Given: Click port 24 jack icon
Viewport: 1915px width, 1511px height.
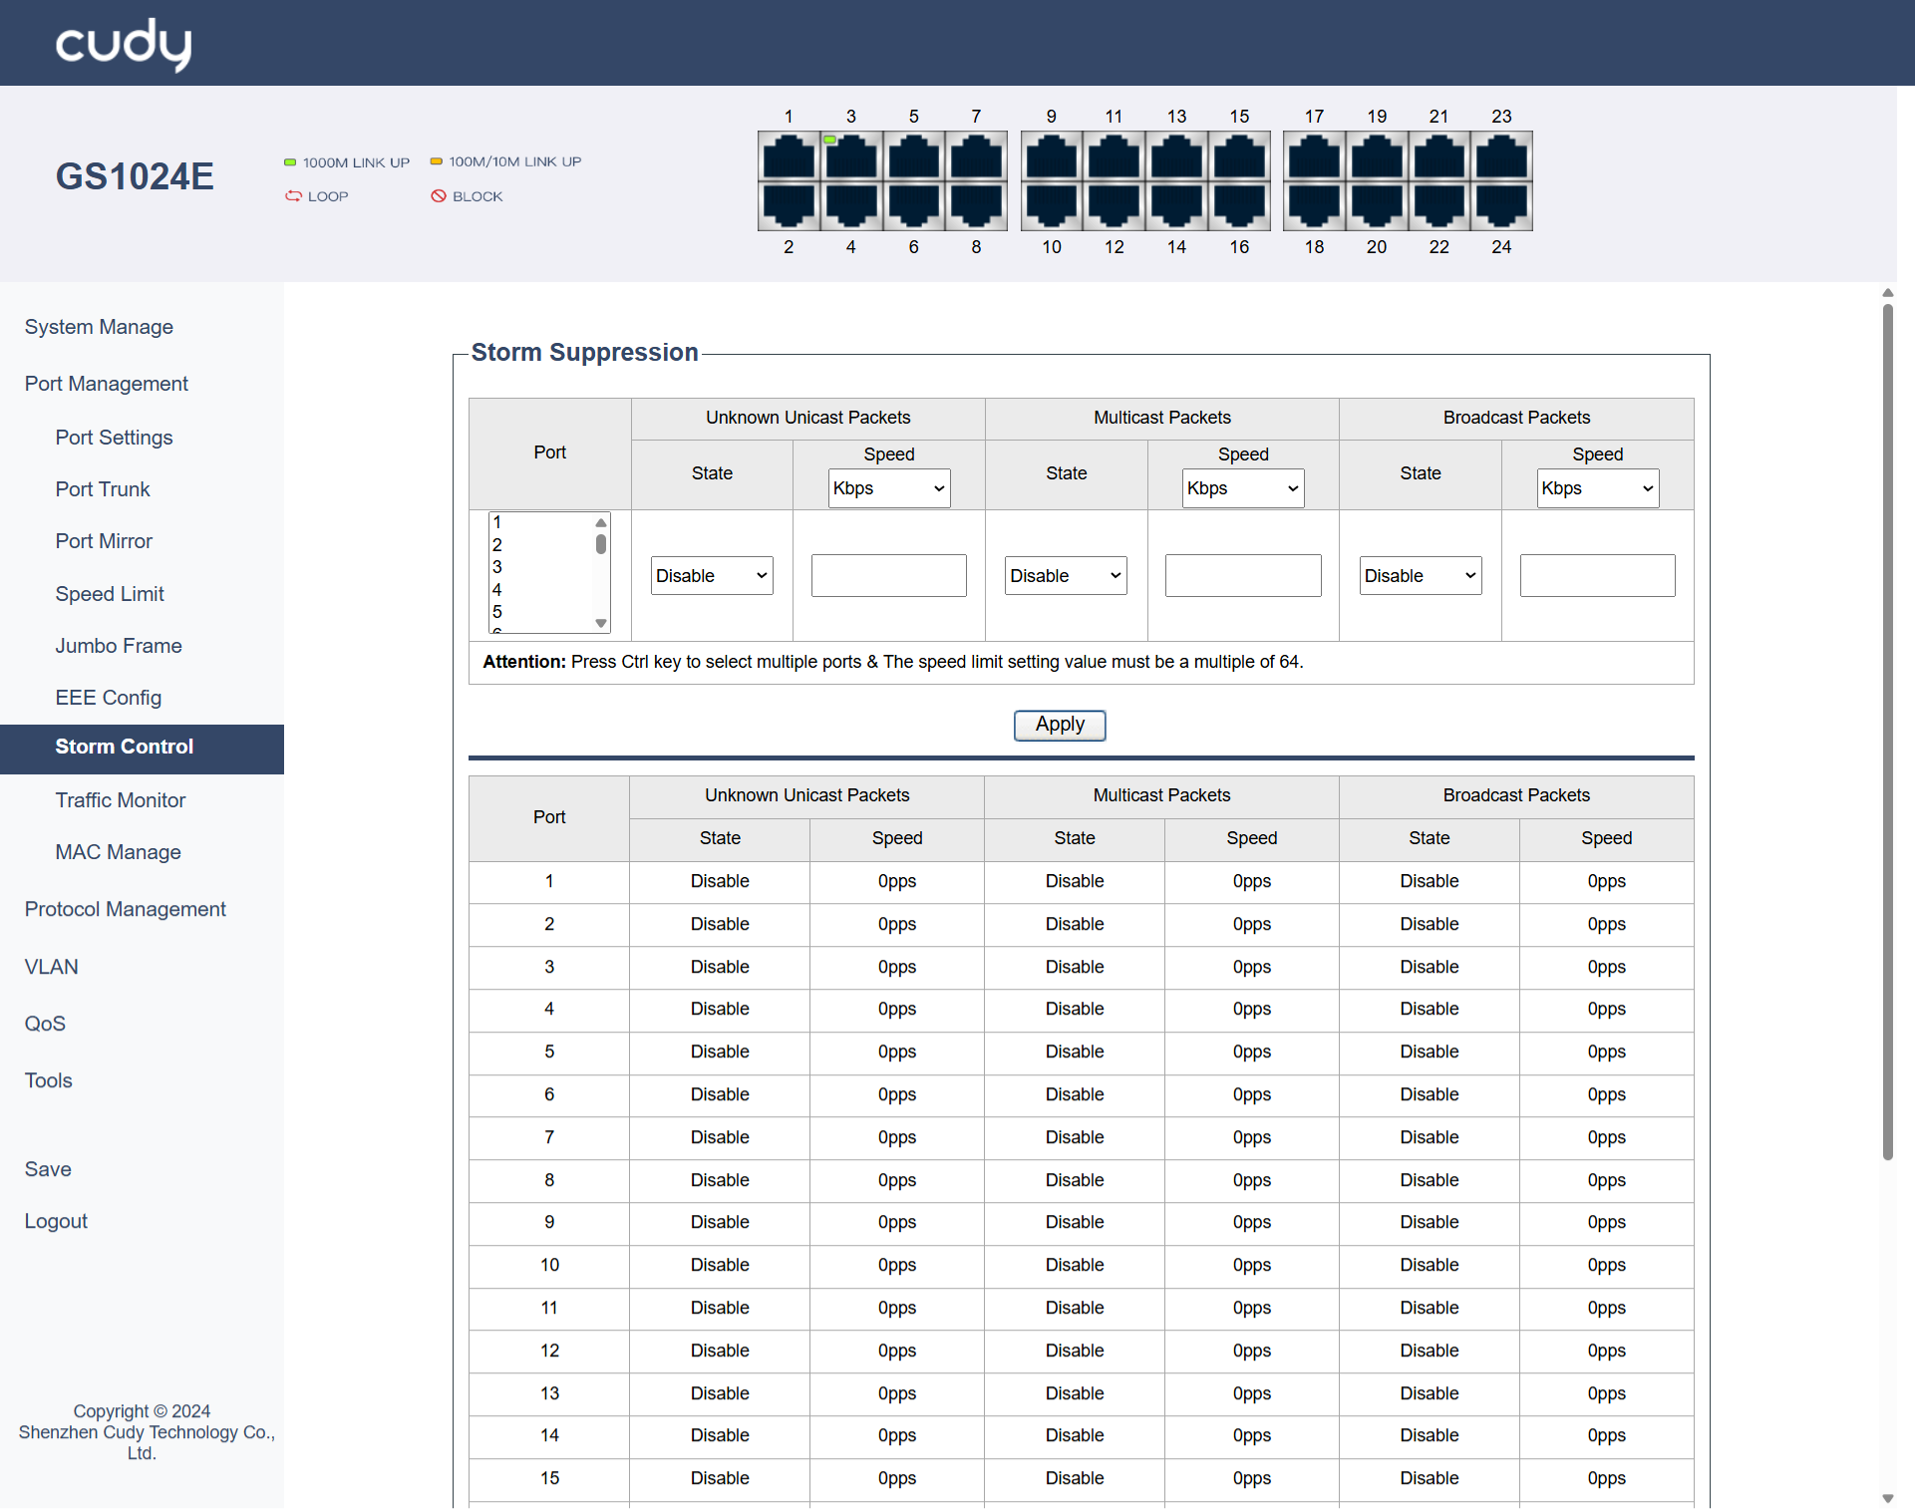Looking at the screenshot, I should pyautogui.click(x=1501, y=205).
